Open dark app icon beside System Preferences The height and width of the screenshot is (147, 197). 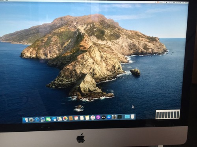coord(119,117)
